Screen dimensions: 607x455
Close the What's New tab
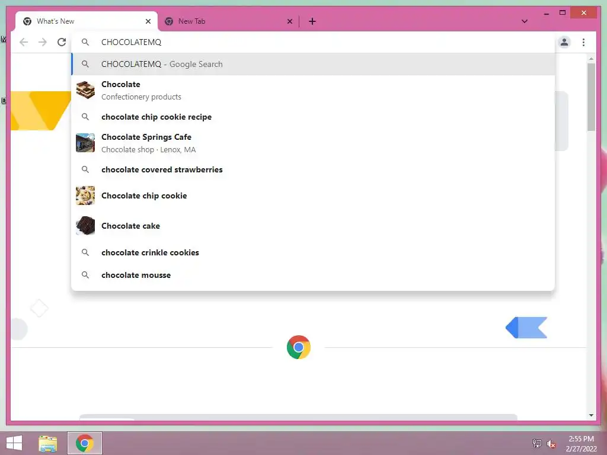[148, 21]
